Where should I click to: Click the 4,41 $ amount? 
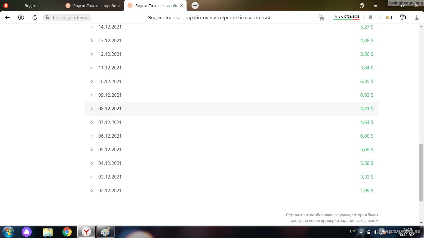(x=367, y=109)
